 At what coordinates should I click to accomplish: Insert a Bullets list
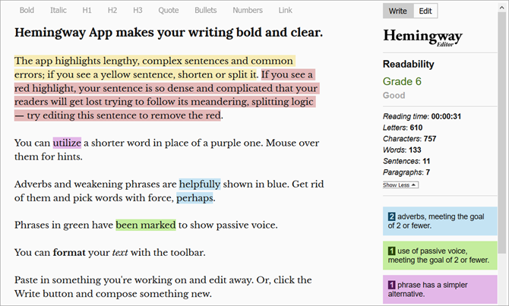[x=205, y=11]
